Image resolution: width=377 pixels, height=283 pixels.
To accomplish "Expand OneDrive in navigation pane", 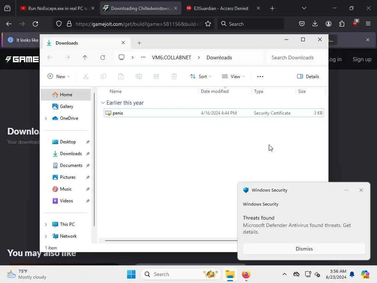I will (46, 118).
